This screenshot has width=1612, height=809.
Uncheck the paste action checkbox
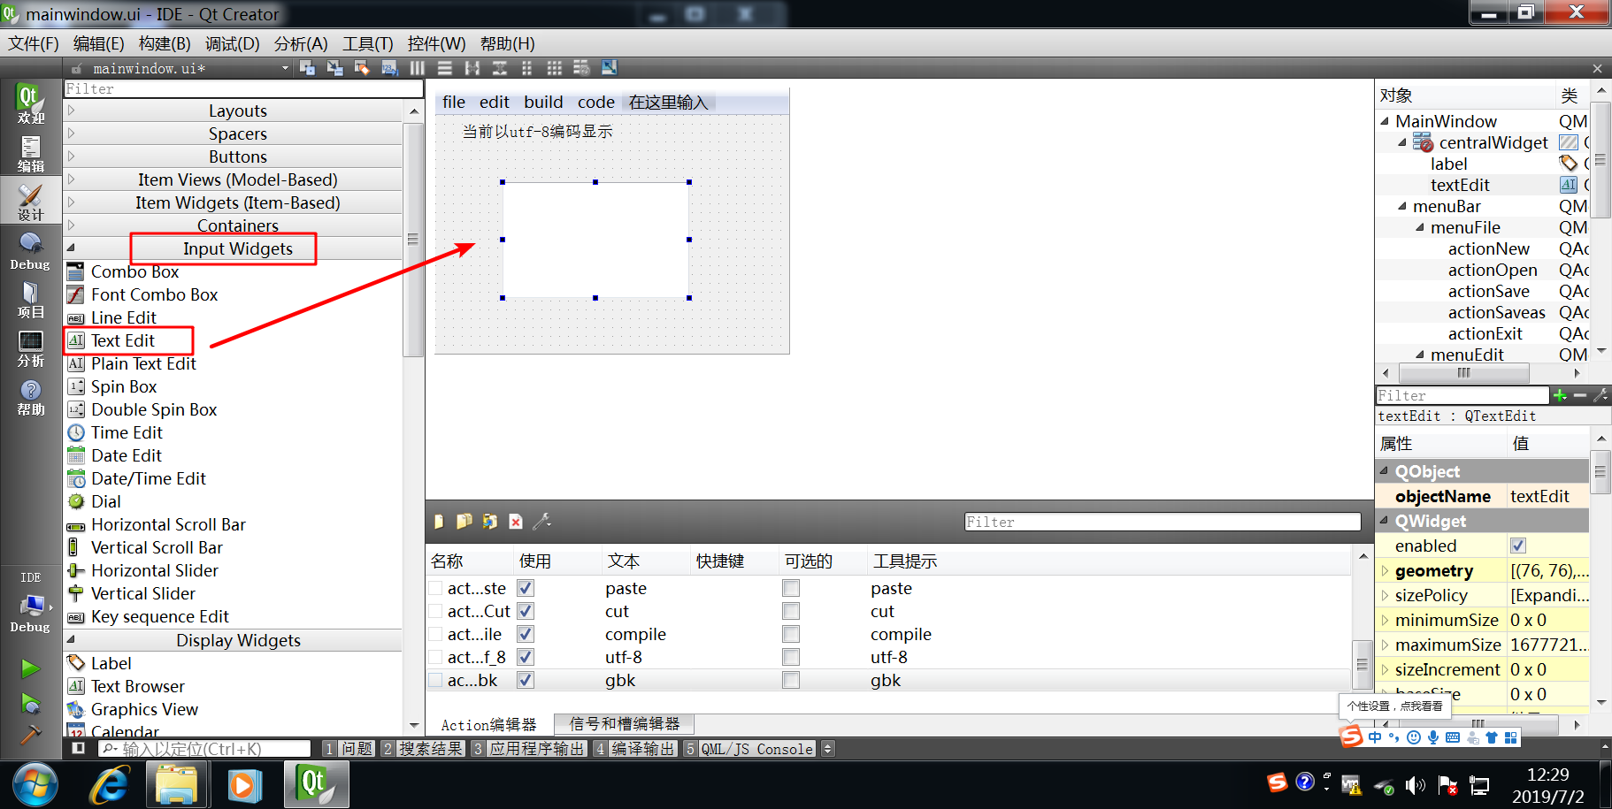tap(525, 587)
